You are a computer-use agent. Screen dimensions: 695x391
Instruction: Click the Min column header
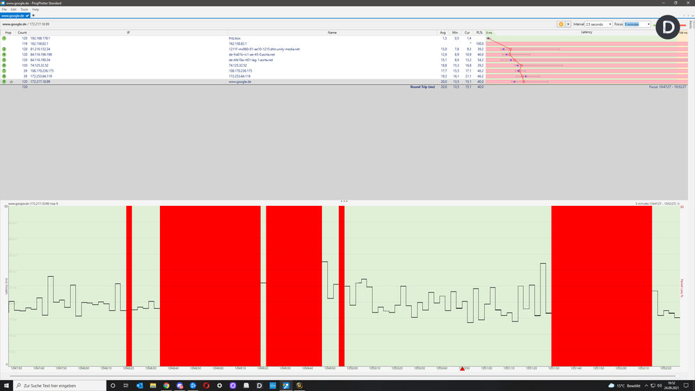[x=455, y=33]
